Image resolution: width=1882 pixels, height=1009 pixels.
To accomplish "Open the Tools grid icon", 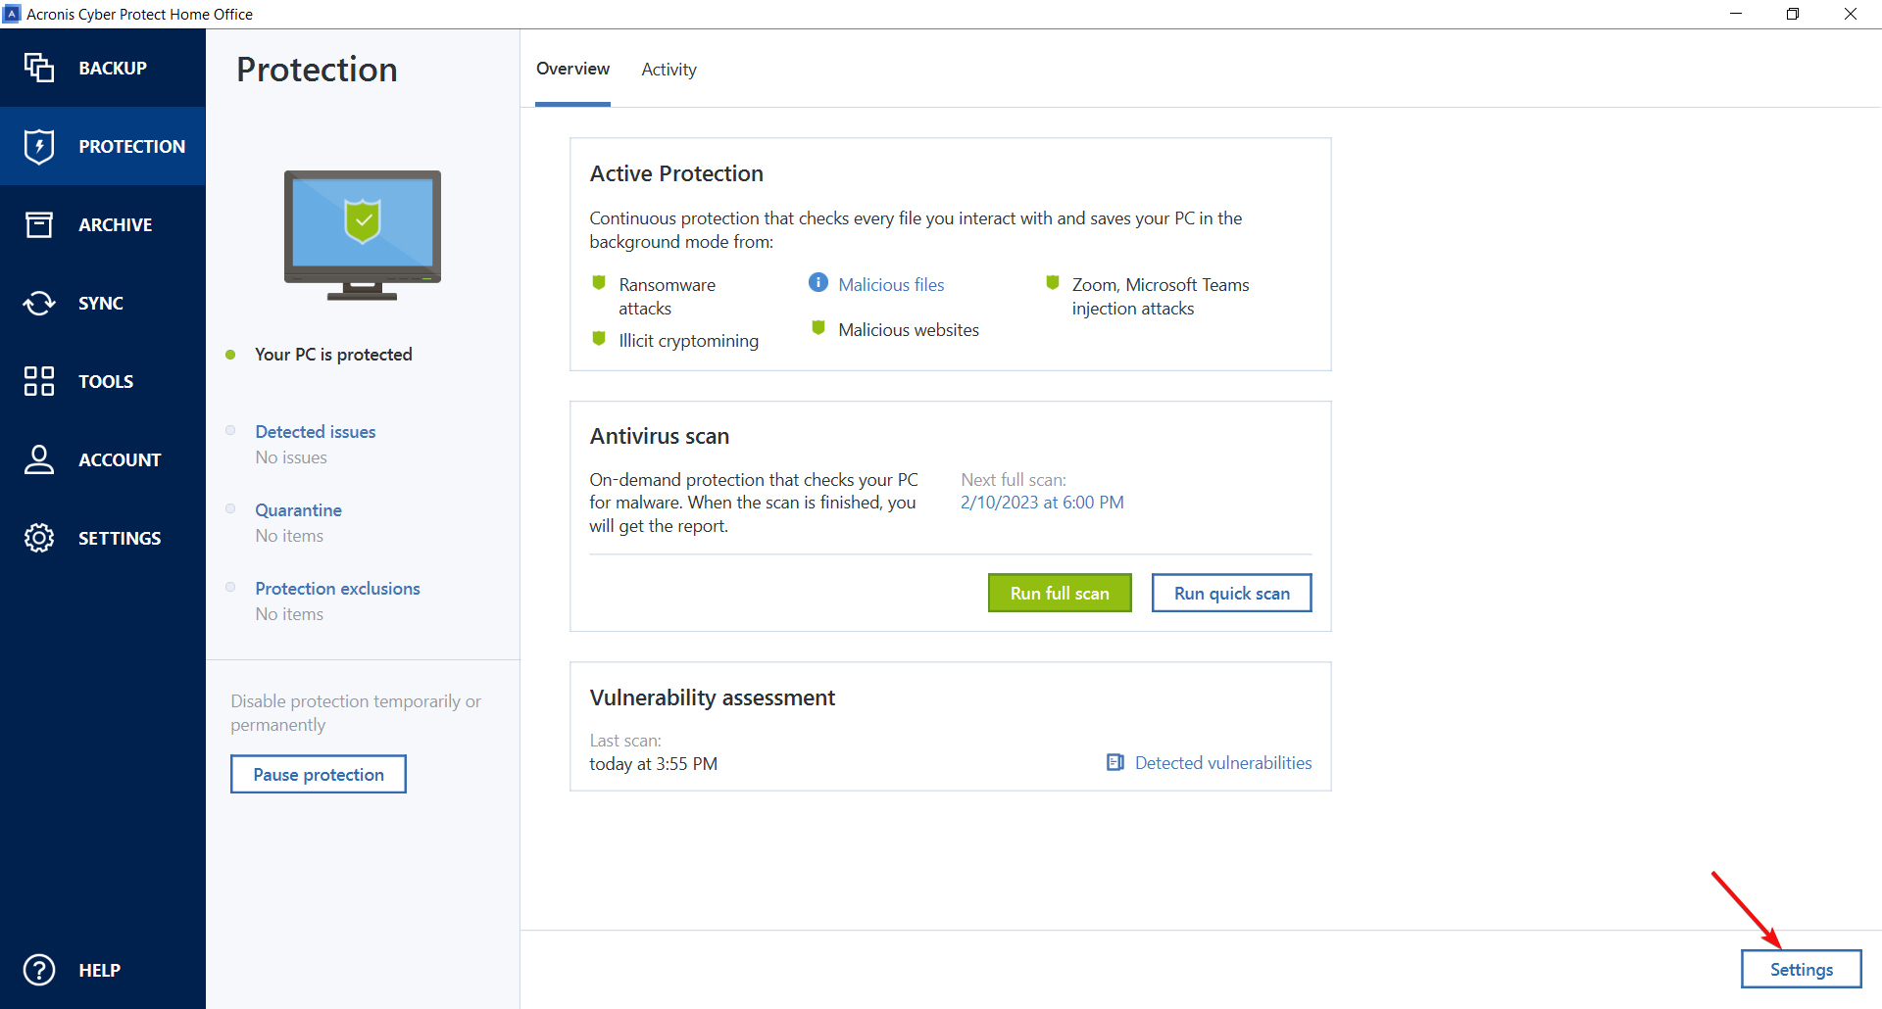I will [39, 381].
